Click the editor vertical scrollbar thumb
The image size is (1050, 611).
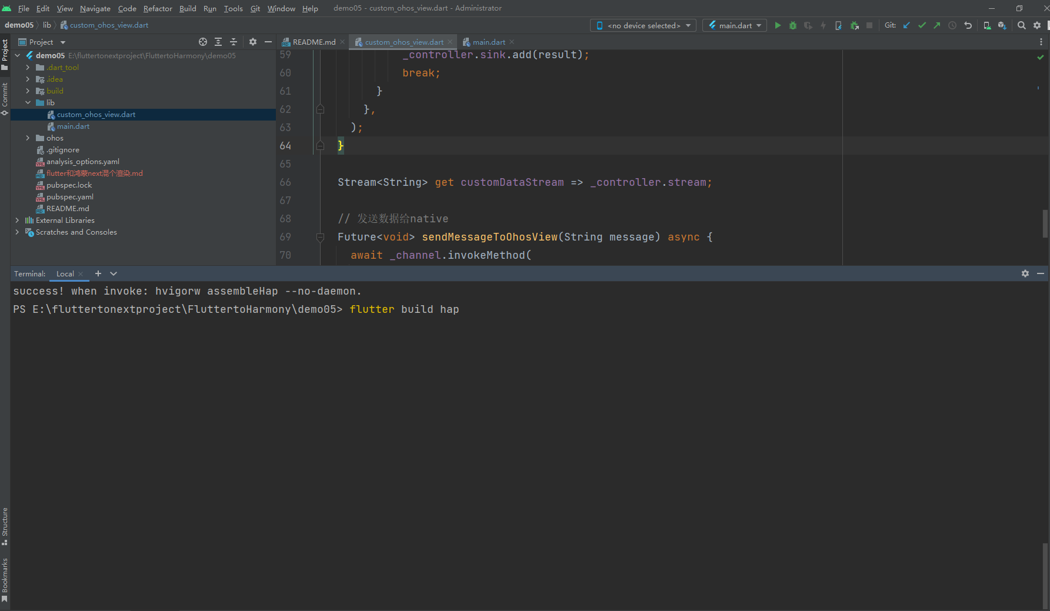1045,223
